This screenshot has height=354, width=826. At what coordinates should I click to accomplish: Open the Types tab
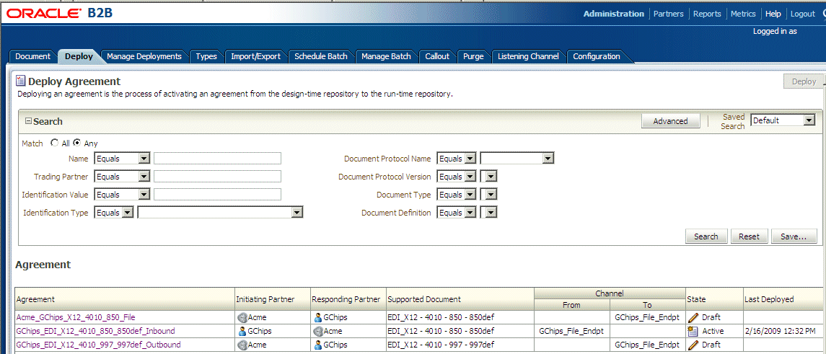(x=206, y=56)
